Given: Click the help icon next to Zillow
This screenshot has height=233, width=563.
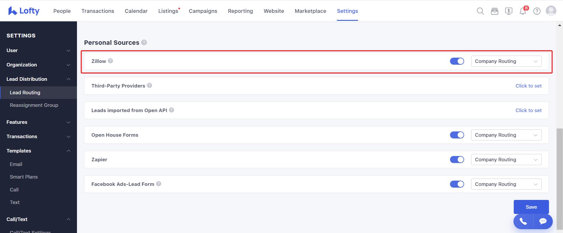Looking at the screenshot, I should click(x=110, y=61).
